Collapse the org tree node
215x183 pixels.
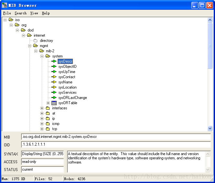click(11, 25)
